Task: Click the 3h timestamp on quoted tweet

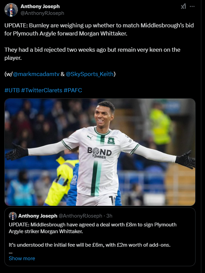Action: 109,216
